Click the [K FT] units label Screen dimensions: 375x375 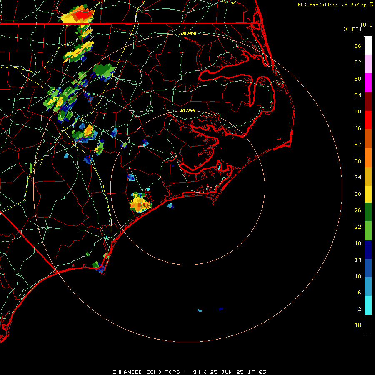(352, 29)
